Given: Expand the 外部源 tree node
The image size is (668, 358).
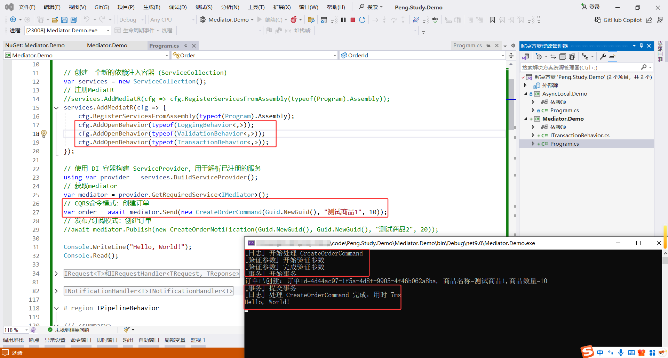Looking at the screenshot, I should click(x=526, y=85).
